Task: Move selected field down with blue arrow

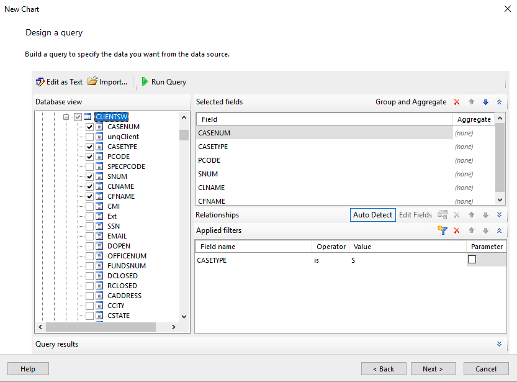Action: click(485, 102)
